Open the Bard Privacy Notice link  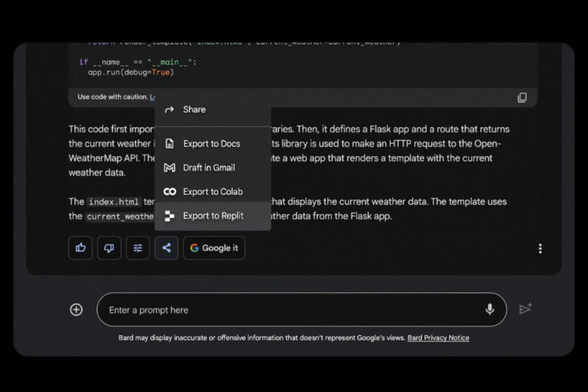click(438, 338)
